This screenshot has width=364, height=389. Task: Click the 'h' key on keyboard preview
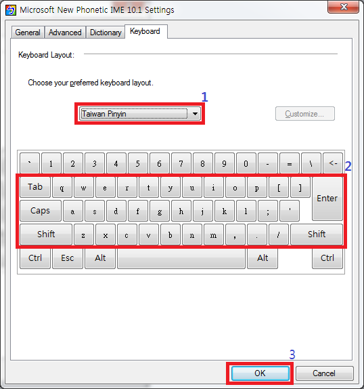(x=181, y=211)
